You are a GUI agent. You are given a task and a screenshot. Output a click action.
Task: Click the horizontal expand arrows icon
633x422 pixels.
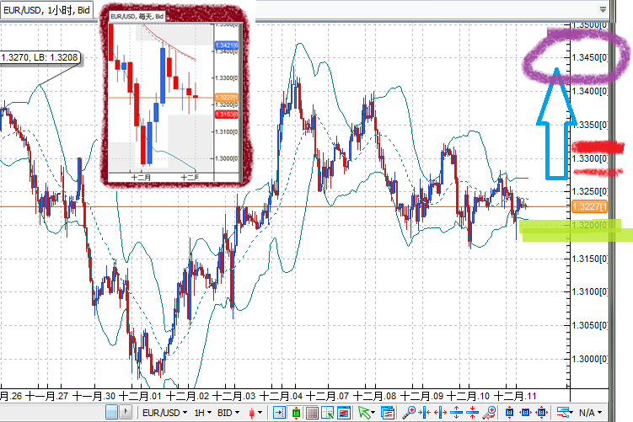pyautogui.click(x=441, y=413)
